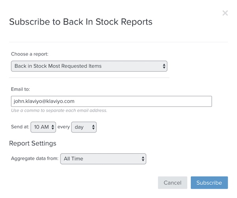
Task: Click the 'Send at:' label
Action: 19,127
